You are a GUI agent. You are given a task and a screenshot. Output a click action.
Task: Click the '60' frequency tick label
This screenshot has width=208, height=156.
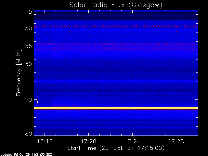pos(29,64)
